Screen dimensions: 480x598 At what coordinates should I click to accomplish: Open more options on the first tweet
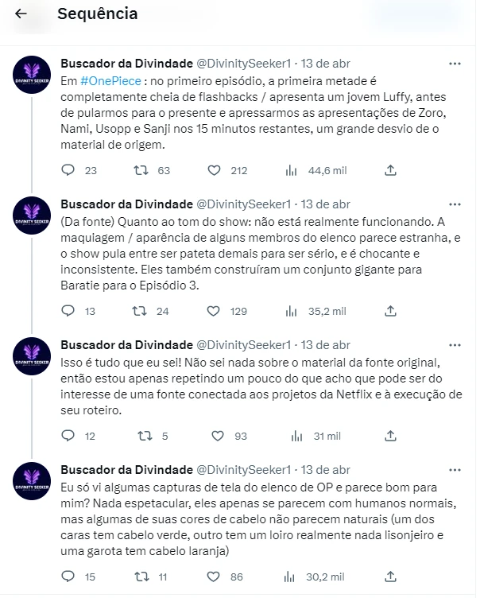coord(455,64)
